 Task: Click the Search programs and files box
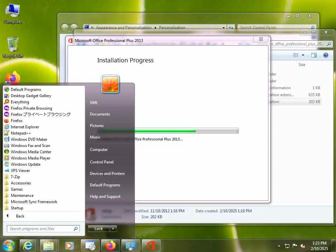[x=43, y=229]
